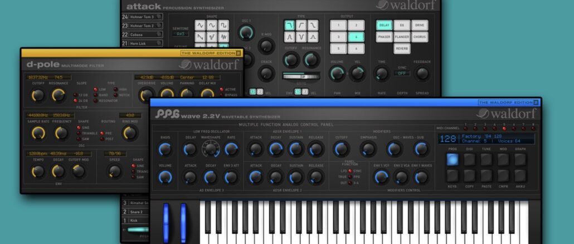Toggle the DELAY effect in Attack
Image resolution: width=574 pixels, height=244 pixels.
coord(384,25)
